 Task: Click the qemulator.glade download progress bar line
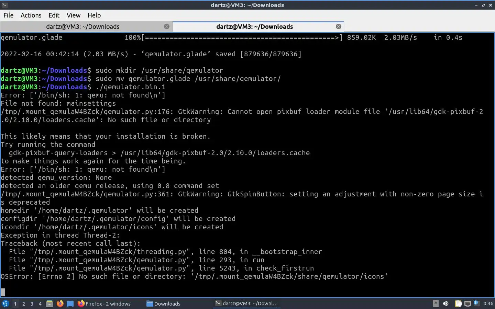point(231,37)
